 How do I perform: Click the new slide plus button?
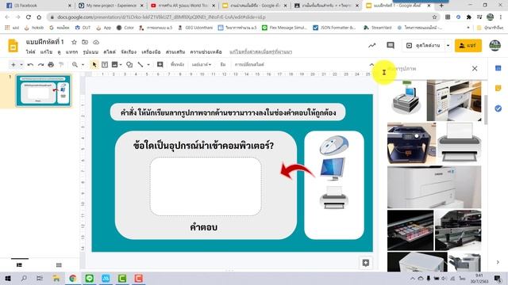pyautogui.click(x=13, y=65)
